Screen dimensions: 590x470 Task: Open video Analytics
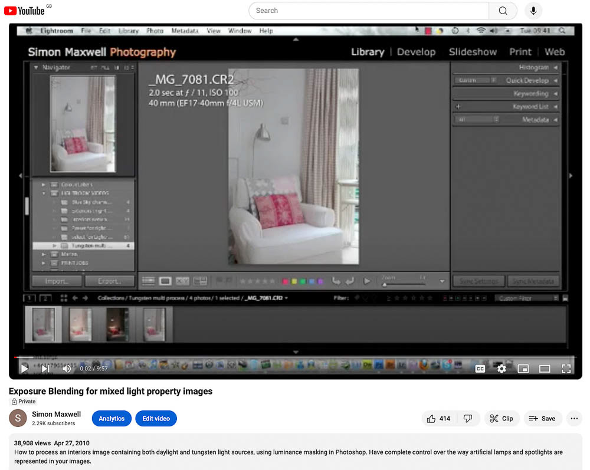[x=112, y=419]
